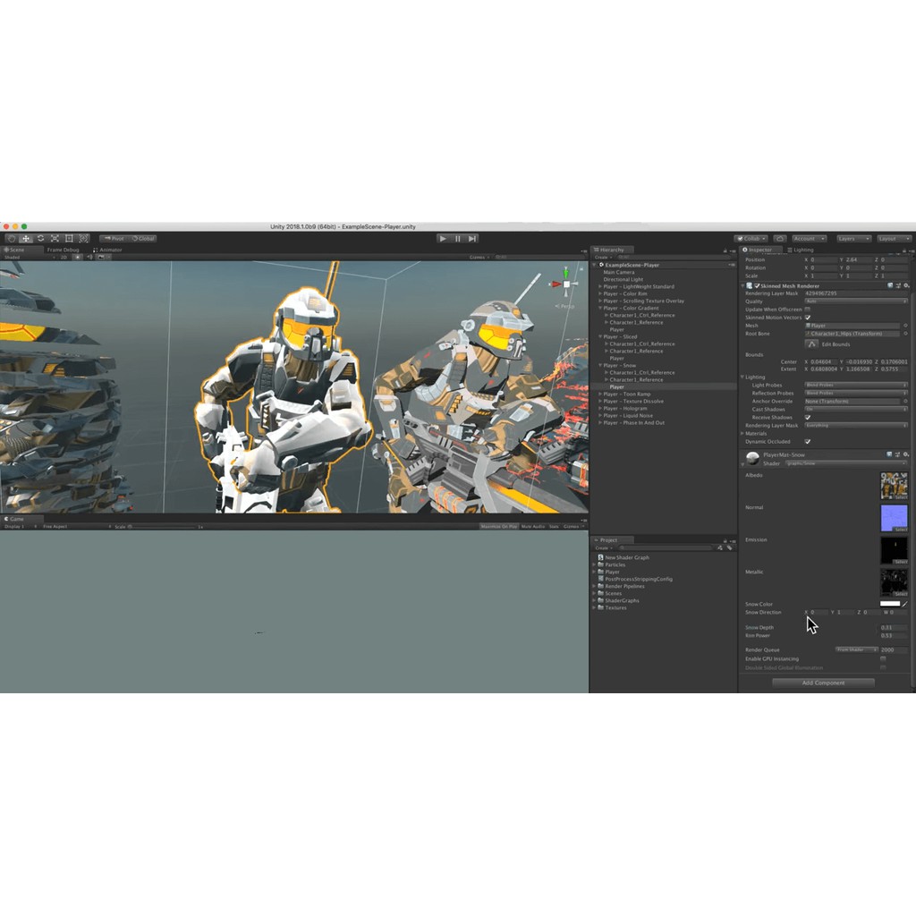The image size is (916, 916).
Task: Disable Skinned Motion Vectors
Action: tap(808, 318)
